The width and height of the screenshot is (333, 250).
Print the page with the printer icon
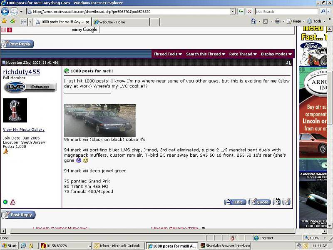click(x=278, y=21)
